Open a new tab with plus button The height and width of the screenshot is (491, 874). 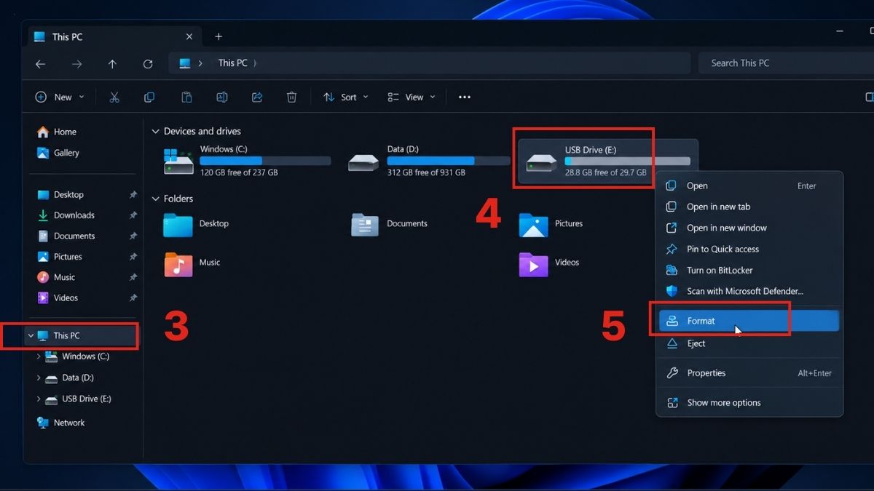click(x=219, y=36)
